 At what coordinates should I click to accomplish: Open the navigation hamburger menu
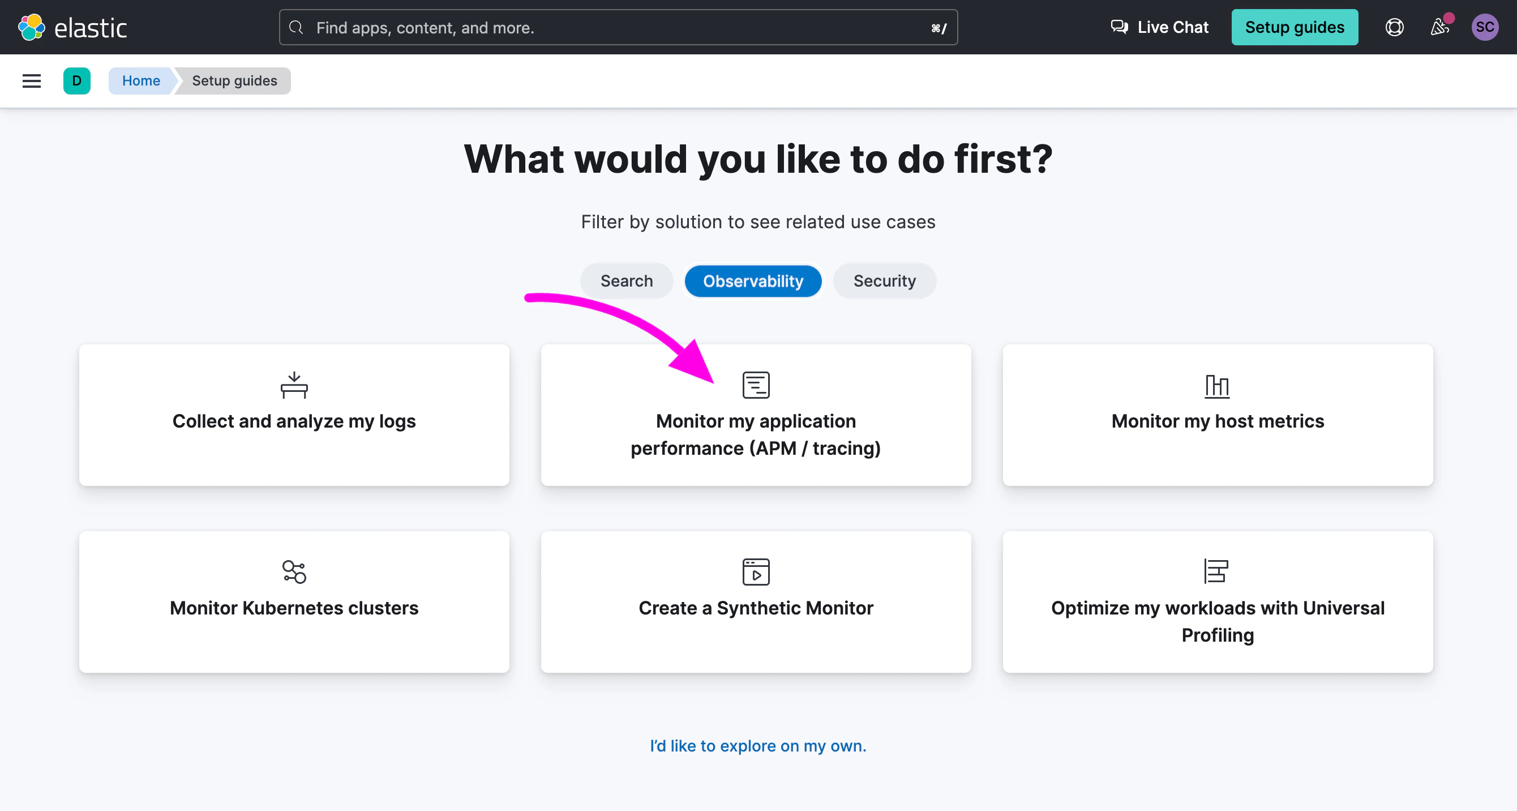(31, 81)
